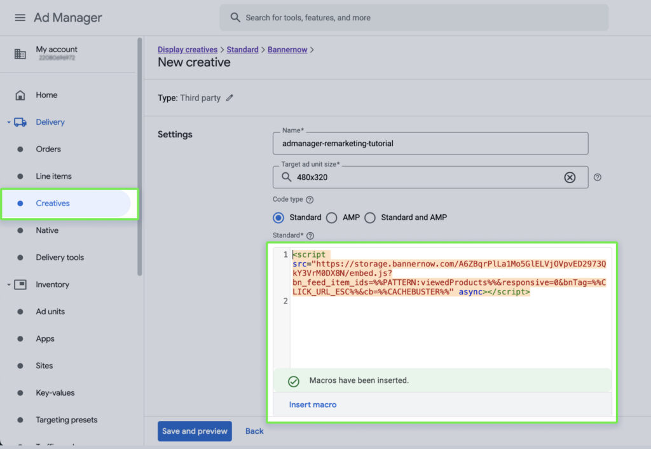Open Delivery tools in sidebar

pos(60,258)
